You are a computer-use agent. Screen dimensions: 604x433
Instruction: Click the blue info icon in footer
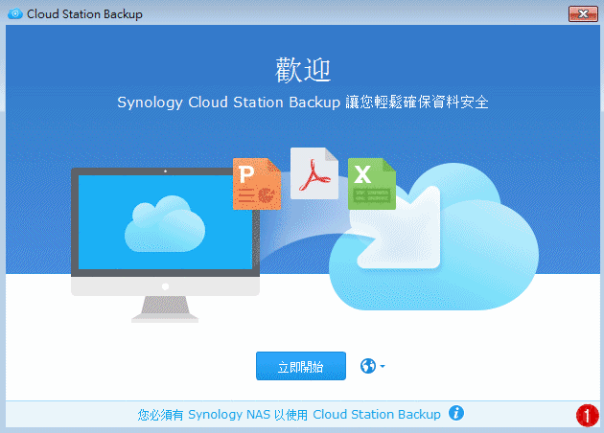coord(456,414)
